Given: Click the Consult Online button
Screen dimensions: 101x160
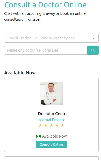Looking at the screenshot, I should 51,144.
